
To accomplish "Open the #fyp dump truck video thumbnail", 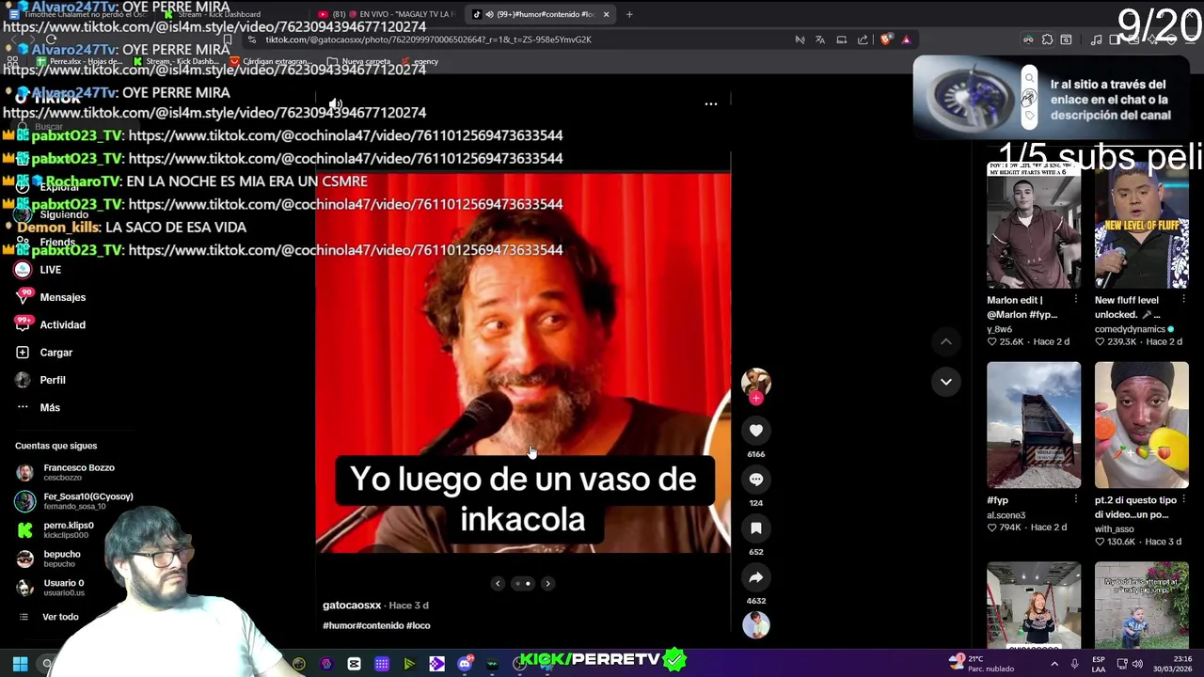I will (x=1034, y=425).
